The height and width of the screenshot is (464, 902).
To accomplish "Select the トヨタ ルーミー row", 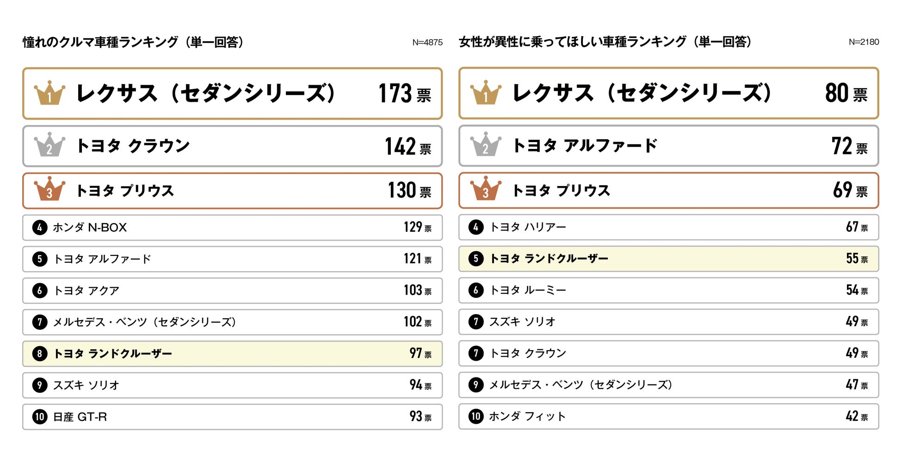I will pos(668,290).
